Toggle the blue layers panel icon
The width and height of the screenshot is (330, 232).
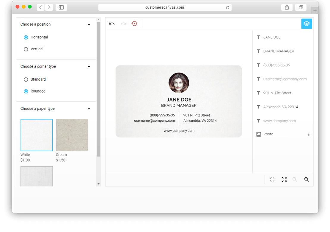pos(307,24)
